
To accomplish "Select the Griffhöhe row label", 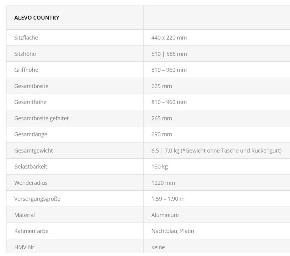I will coord(26,70).
